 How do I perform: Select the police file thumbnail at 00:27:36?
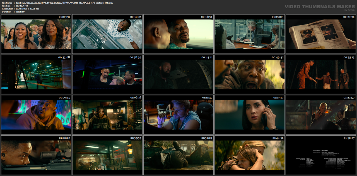pyautogui.click(x=321, y=34)
